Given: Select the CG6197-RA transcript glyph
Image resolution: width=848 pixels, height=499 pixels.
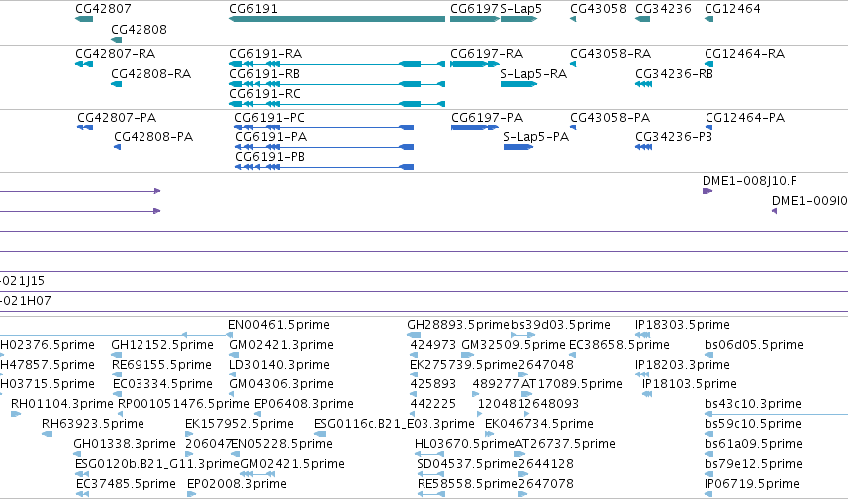Looking at the screenshot, I should 475,64.
